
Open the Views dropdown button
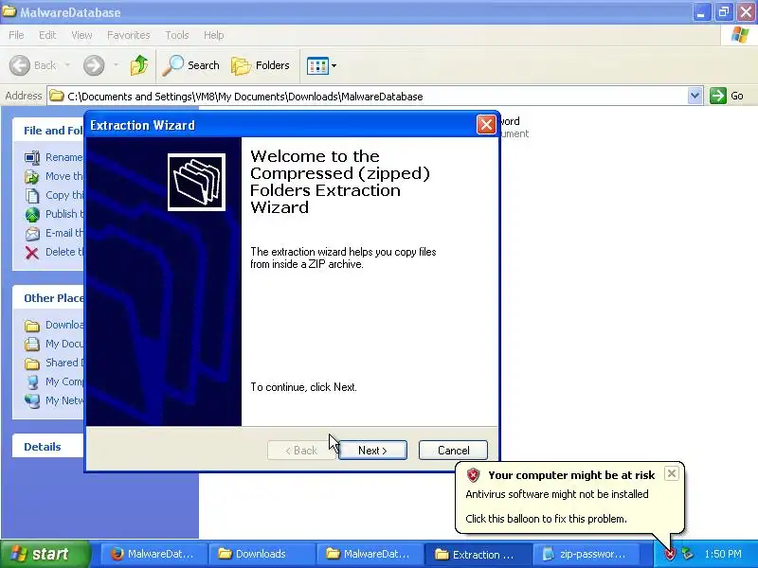pyautogui.click(x=321, y=65)
